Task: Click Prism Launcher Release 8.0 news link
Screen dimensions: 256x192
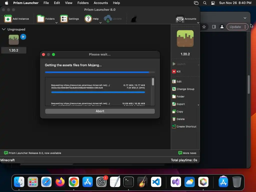Action: point(35,153)
